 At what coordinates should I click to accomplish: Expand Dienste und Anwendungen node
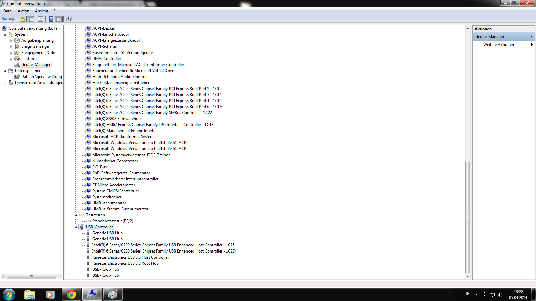pos(5,83)
